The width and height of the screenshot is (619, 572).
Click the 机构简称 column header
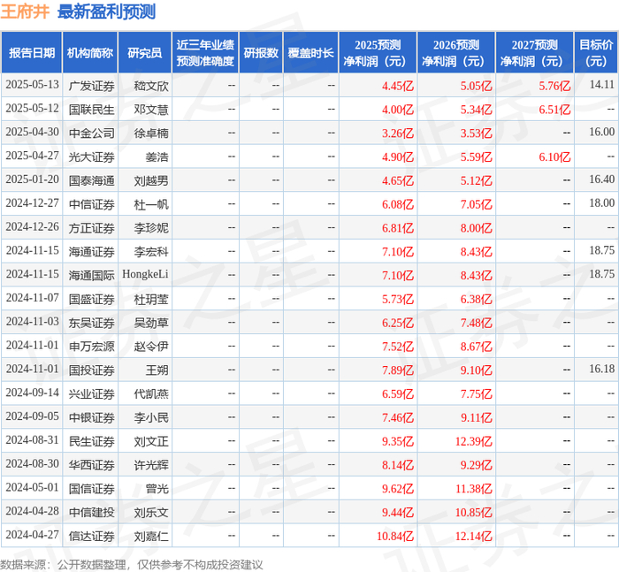tap(90, 52)
